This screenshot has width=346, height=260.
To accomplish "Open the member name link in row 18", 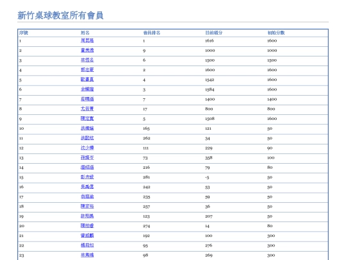I will tap(87, 206).
